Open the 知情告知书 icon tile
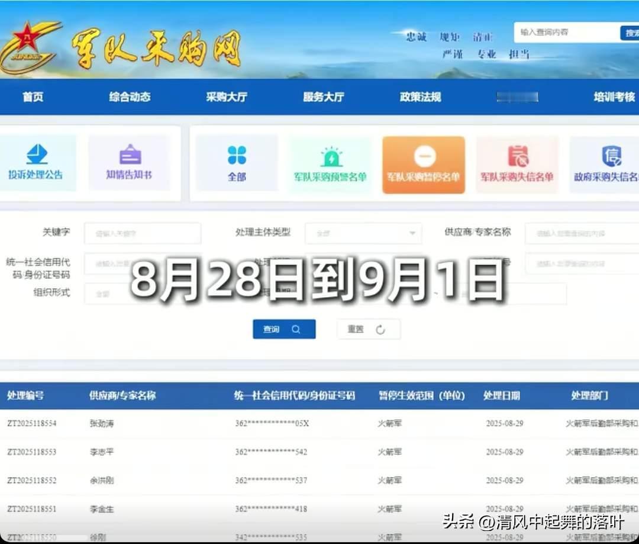639x544 pixels. pyautogui.click(x=129, y=163)
